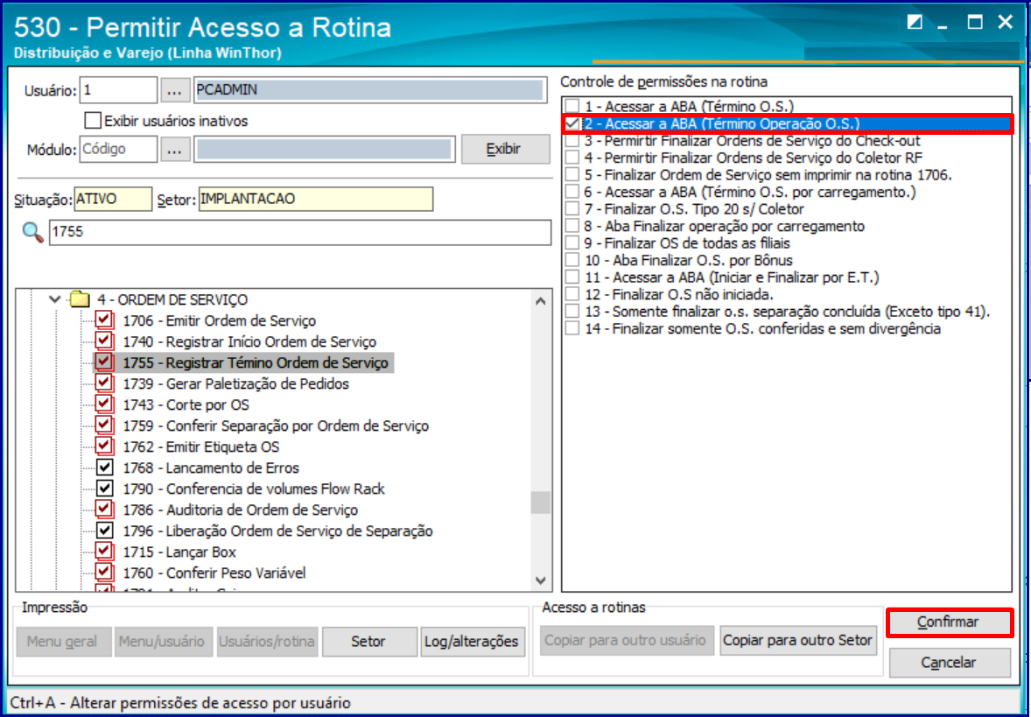The height and width of the screenshot is (717, 1031).
Task: Click the magnifying glass search icon
Action: pyautogui.click(x=33, y=232)
